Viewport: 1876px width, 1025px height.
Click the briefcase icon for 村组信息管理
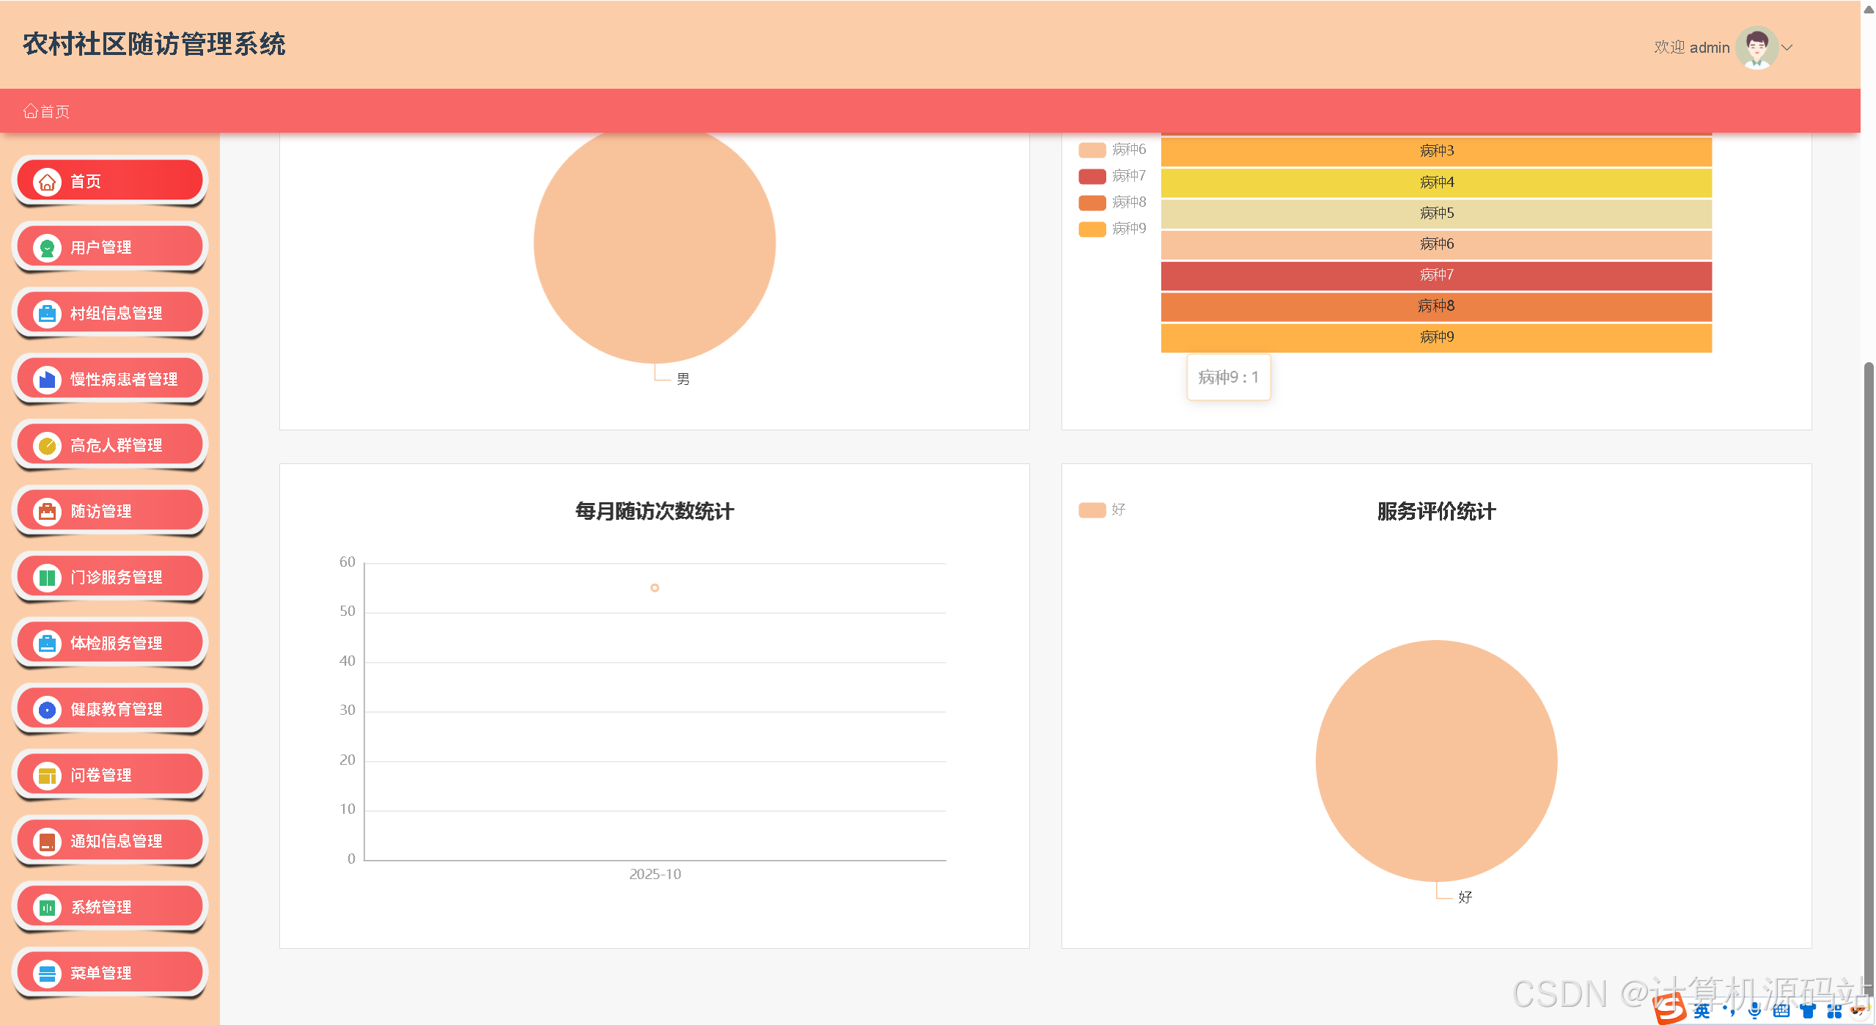point(47,313)
